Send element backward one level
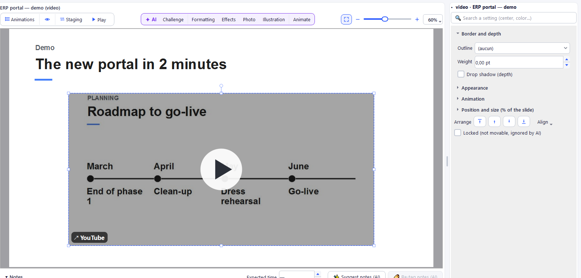Screen dimensions: 581x278 (509, 121)
